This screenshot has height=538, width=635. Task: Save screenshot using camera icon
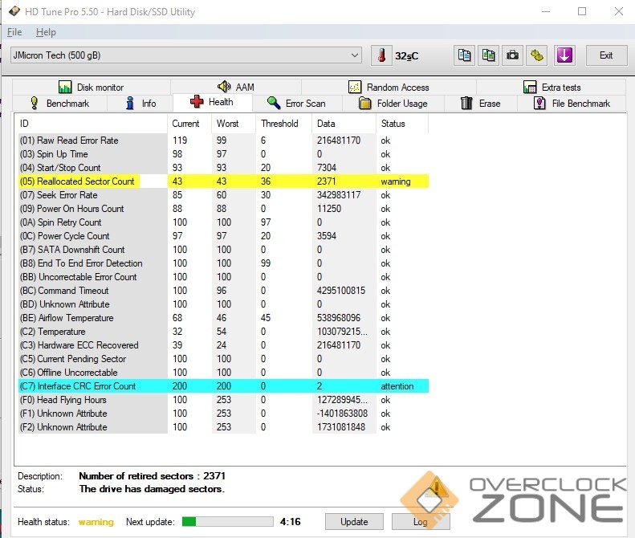pos(513,55)
